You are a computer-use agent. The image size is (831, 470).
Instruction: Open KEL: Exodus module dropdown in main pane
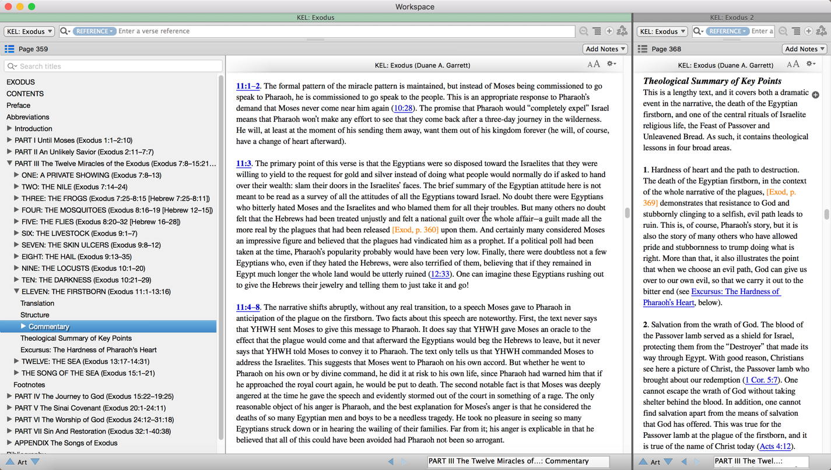click(x=29, y=31)
